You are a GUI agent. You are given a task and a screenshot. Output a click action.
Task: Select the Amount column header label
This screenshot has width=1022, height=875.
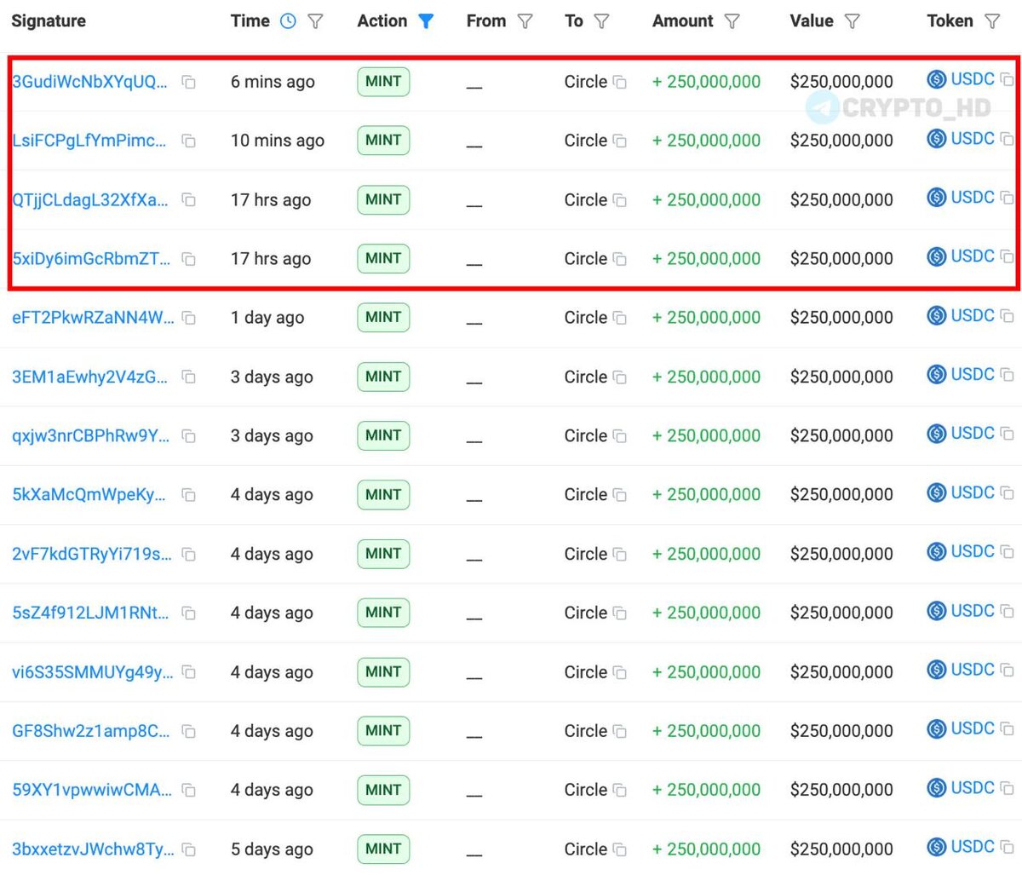point(683,21)
